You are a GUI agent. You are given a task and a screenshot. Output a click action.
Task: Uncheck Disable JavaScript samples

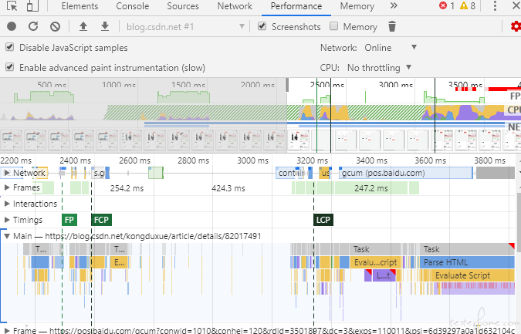point(10,48)
